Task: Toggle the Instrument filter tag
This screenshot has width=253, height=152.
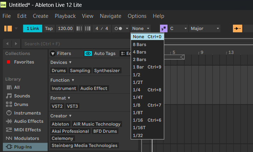Action: (64, 88)
